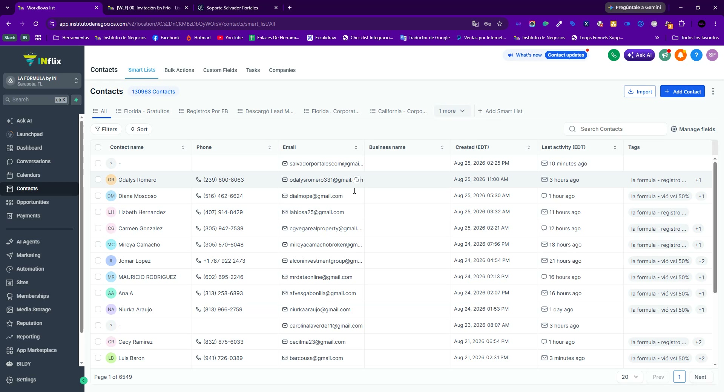Viewport: 724px width, 392px height.
Task: Open the Ask AI assistant button
Action: 639,55
